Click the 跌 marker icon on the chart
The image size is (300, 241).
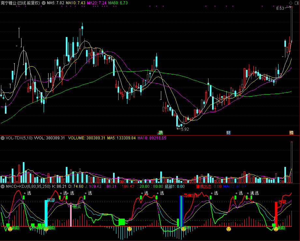pos(160,133)
